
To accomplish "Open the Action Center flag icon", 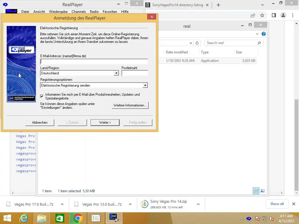I will tap(257, 219).
